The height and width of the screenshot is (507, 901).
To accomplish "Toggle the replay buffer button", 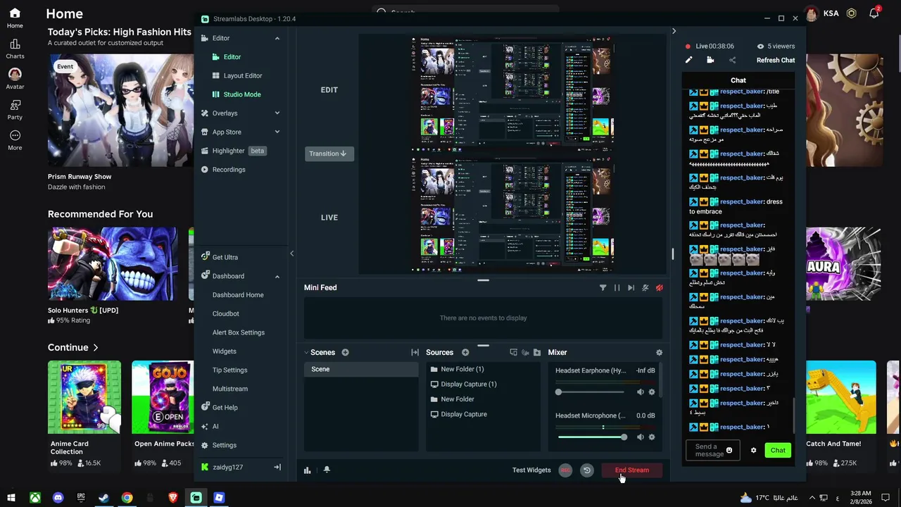I will (x=586, y=470).
